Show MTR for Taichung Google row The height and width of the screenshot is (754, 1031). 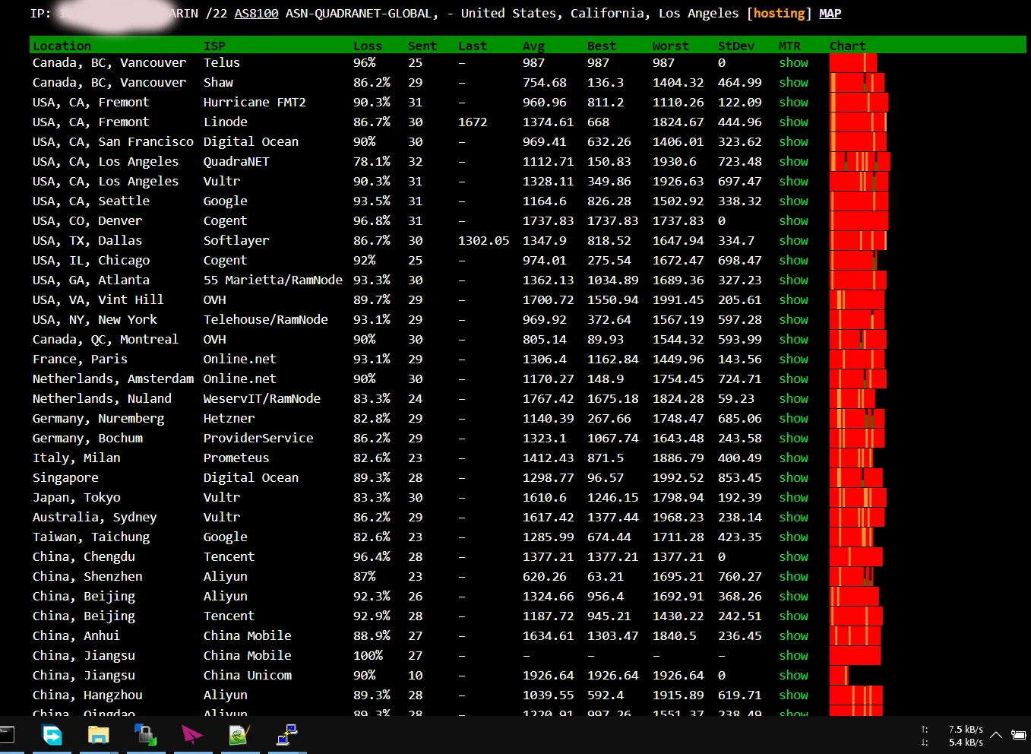click(x=793, y=537)
